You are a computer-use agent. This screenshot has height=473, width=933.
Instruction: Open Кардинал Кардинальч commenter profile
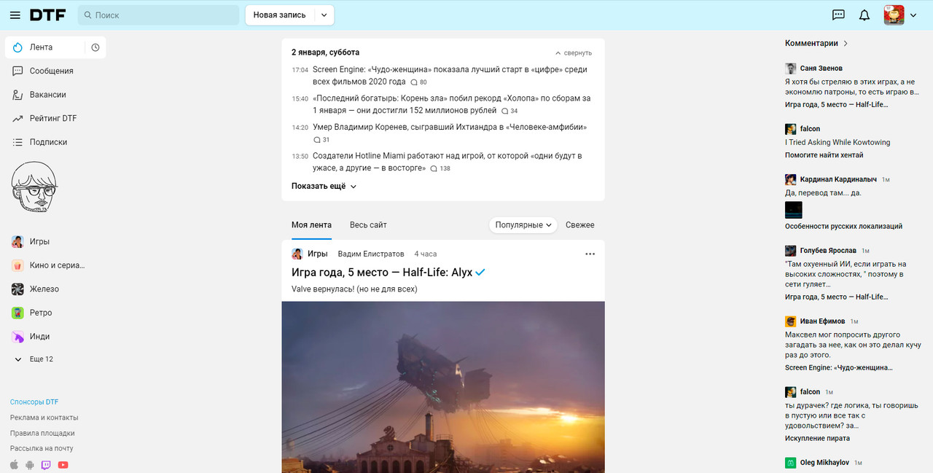838,179
